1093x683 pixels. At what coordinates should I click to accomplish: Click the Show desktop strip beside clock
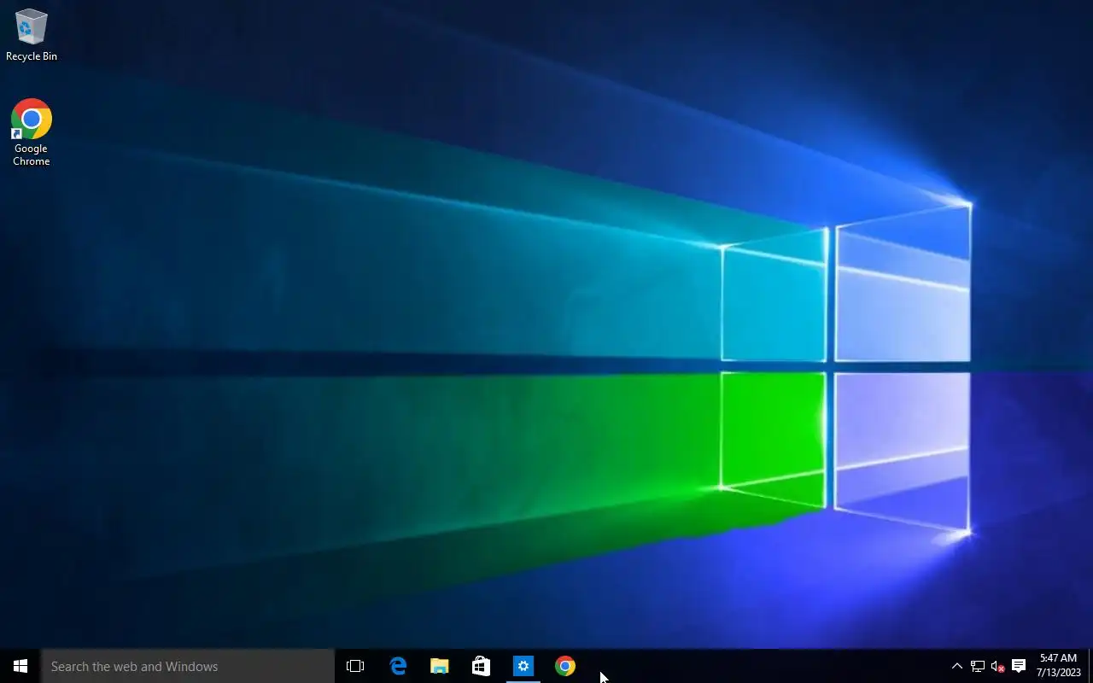(x=1090, y=666)
